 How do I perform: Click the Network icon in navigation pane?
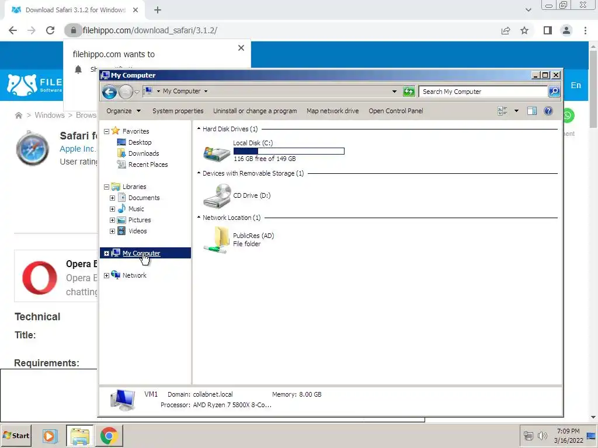pyautogui.click(x=116, y=275)
